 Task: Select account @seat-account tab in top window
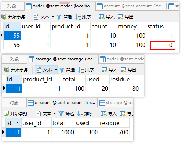tap(131, 6)
